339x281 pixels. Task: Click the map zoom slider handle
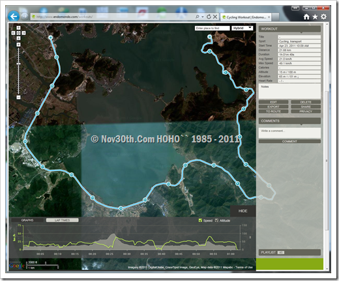click(18, 64)
